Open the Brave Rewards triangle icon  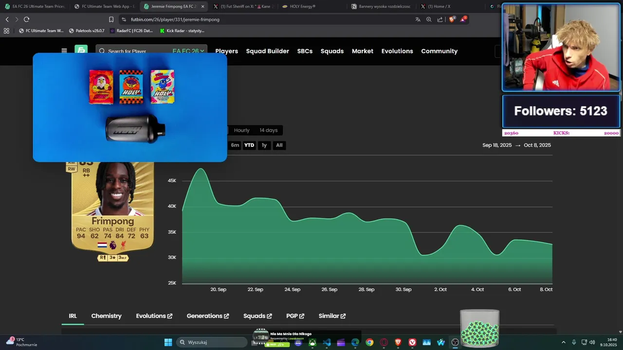pyautogui.click(x=463, y=19)
